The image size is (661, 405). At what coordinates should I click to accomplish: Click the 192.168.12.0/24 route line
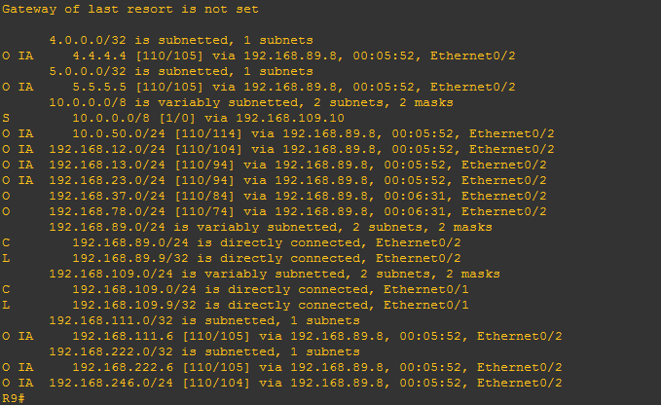(278, 149)
